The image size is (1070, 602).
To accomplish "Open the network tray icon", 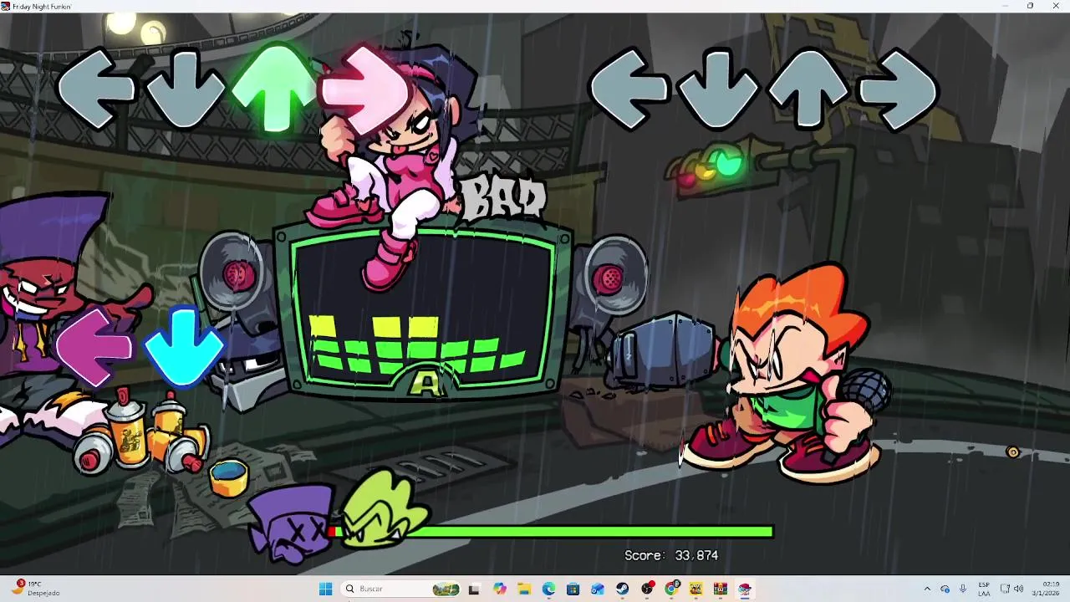I will point(1005,589).
